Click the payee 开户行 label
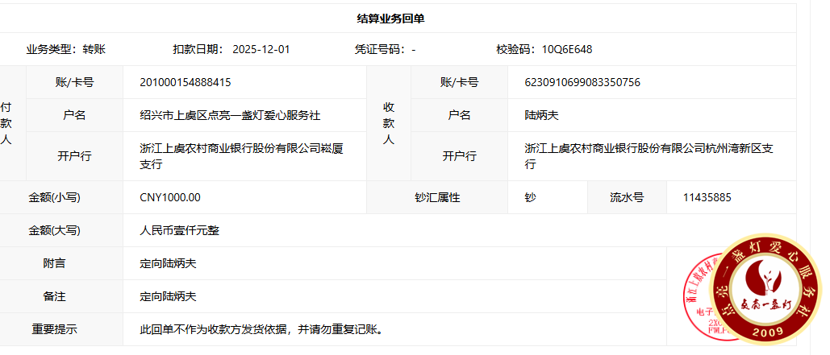Screen dimensions: 830x355 pyautogui.click(x=460, y=156)
